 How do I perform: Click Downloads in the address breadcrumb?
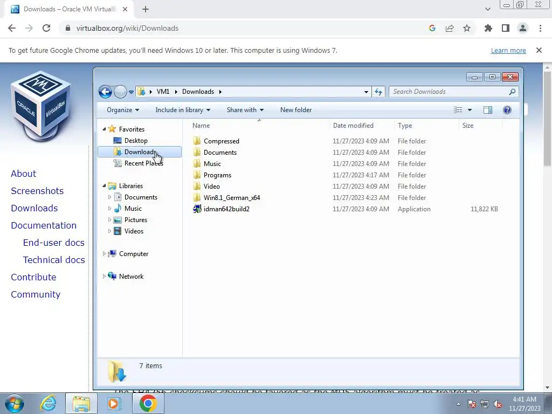click(198, 92)
